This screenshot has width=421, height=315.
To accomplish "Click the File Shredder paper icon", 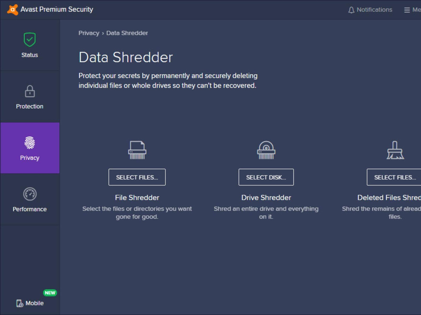I will tap(137, 150).
